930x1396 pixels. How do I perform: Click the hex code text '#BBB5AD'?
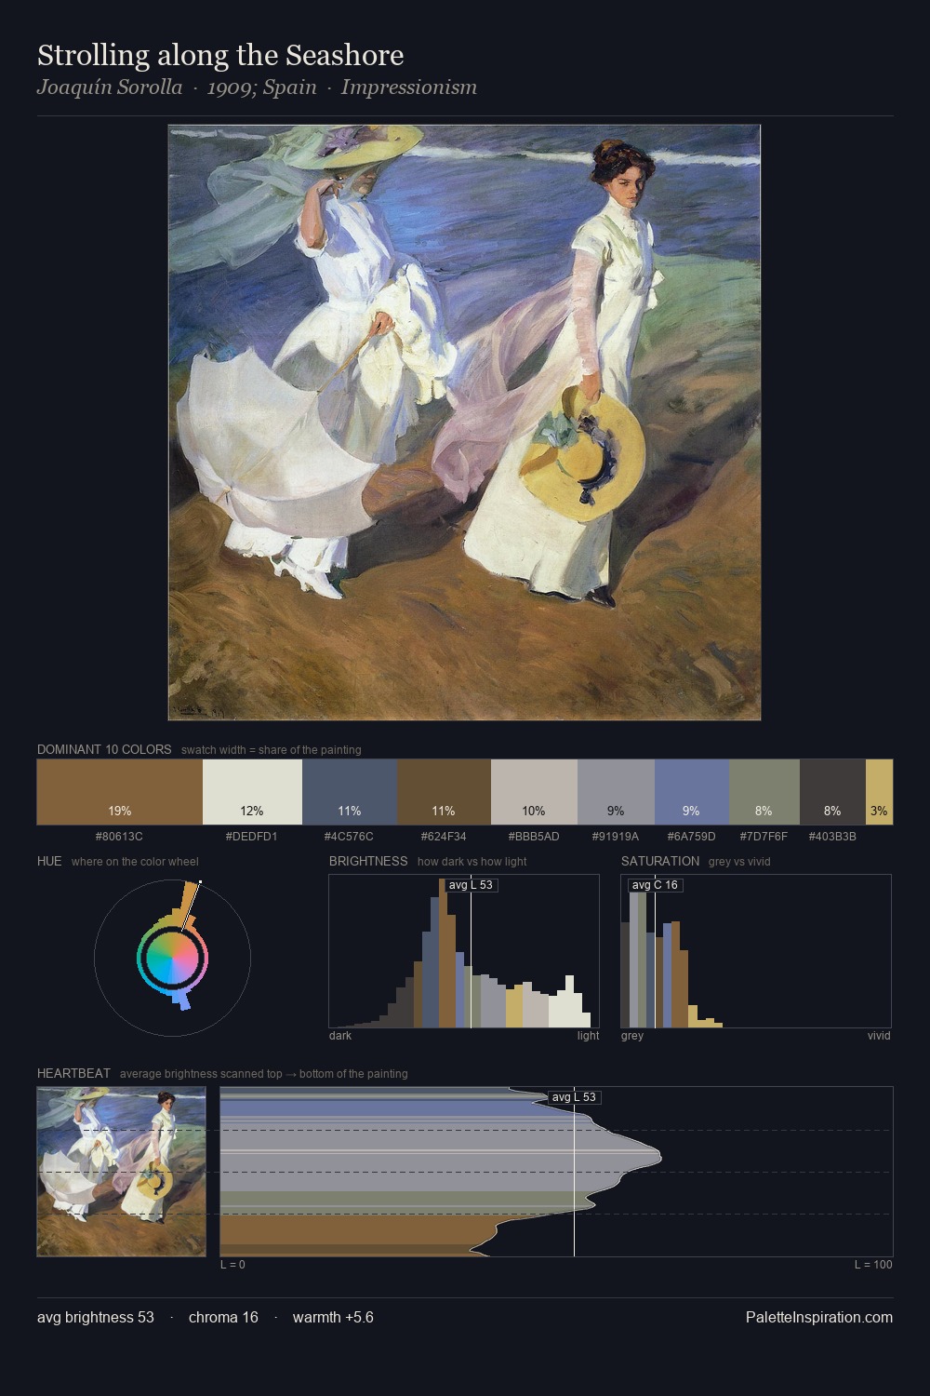(534, 836)
